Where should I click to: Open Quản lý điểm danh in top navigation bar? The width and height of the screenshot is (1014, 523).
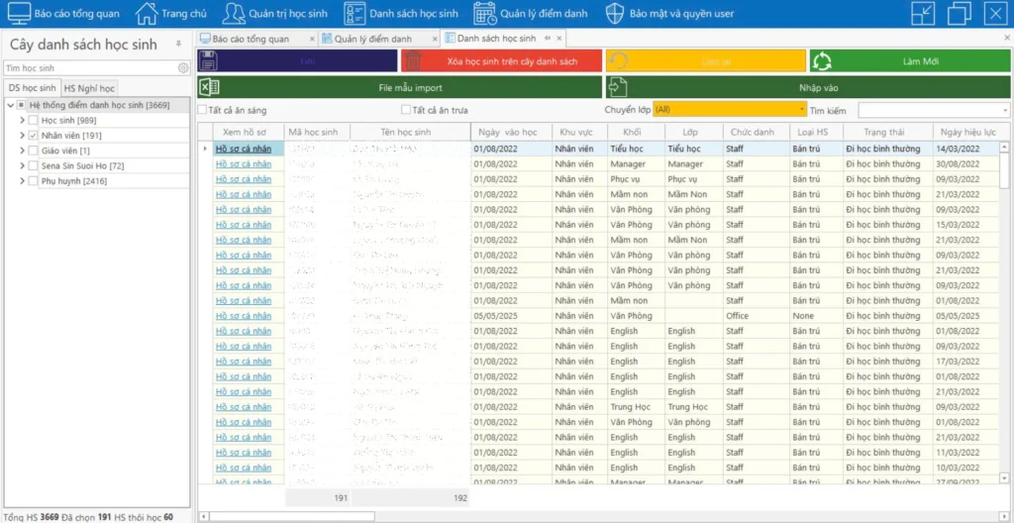coord(531,13)
